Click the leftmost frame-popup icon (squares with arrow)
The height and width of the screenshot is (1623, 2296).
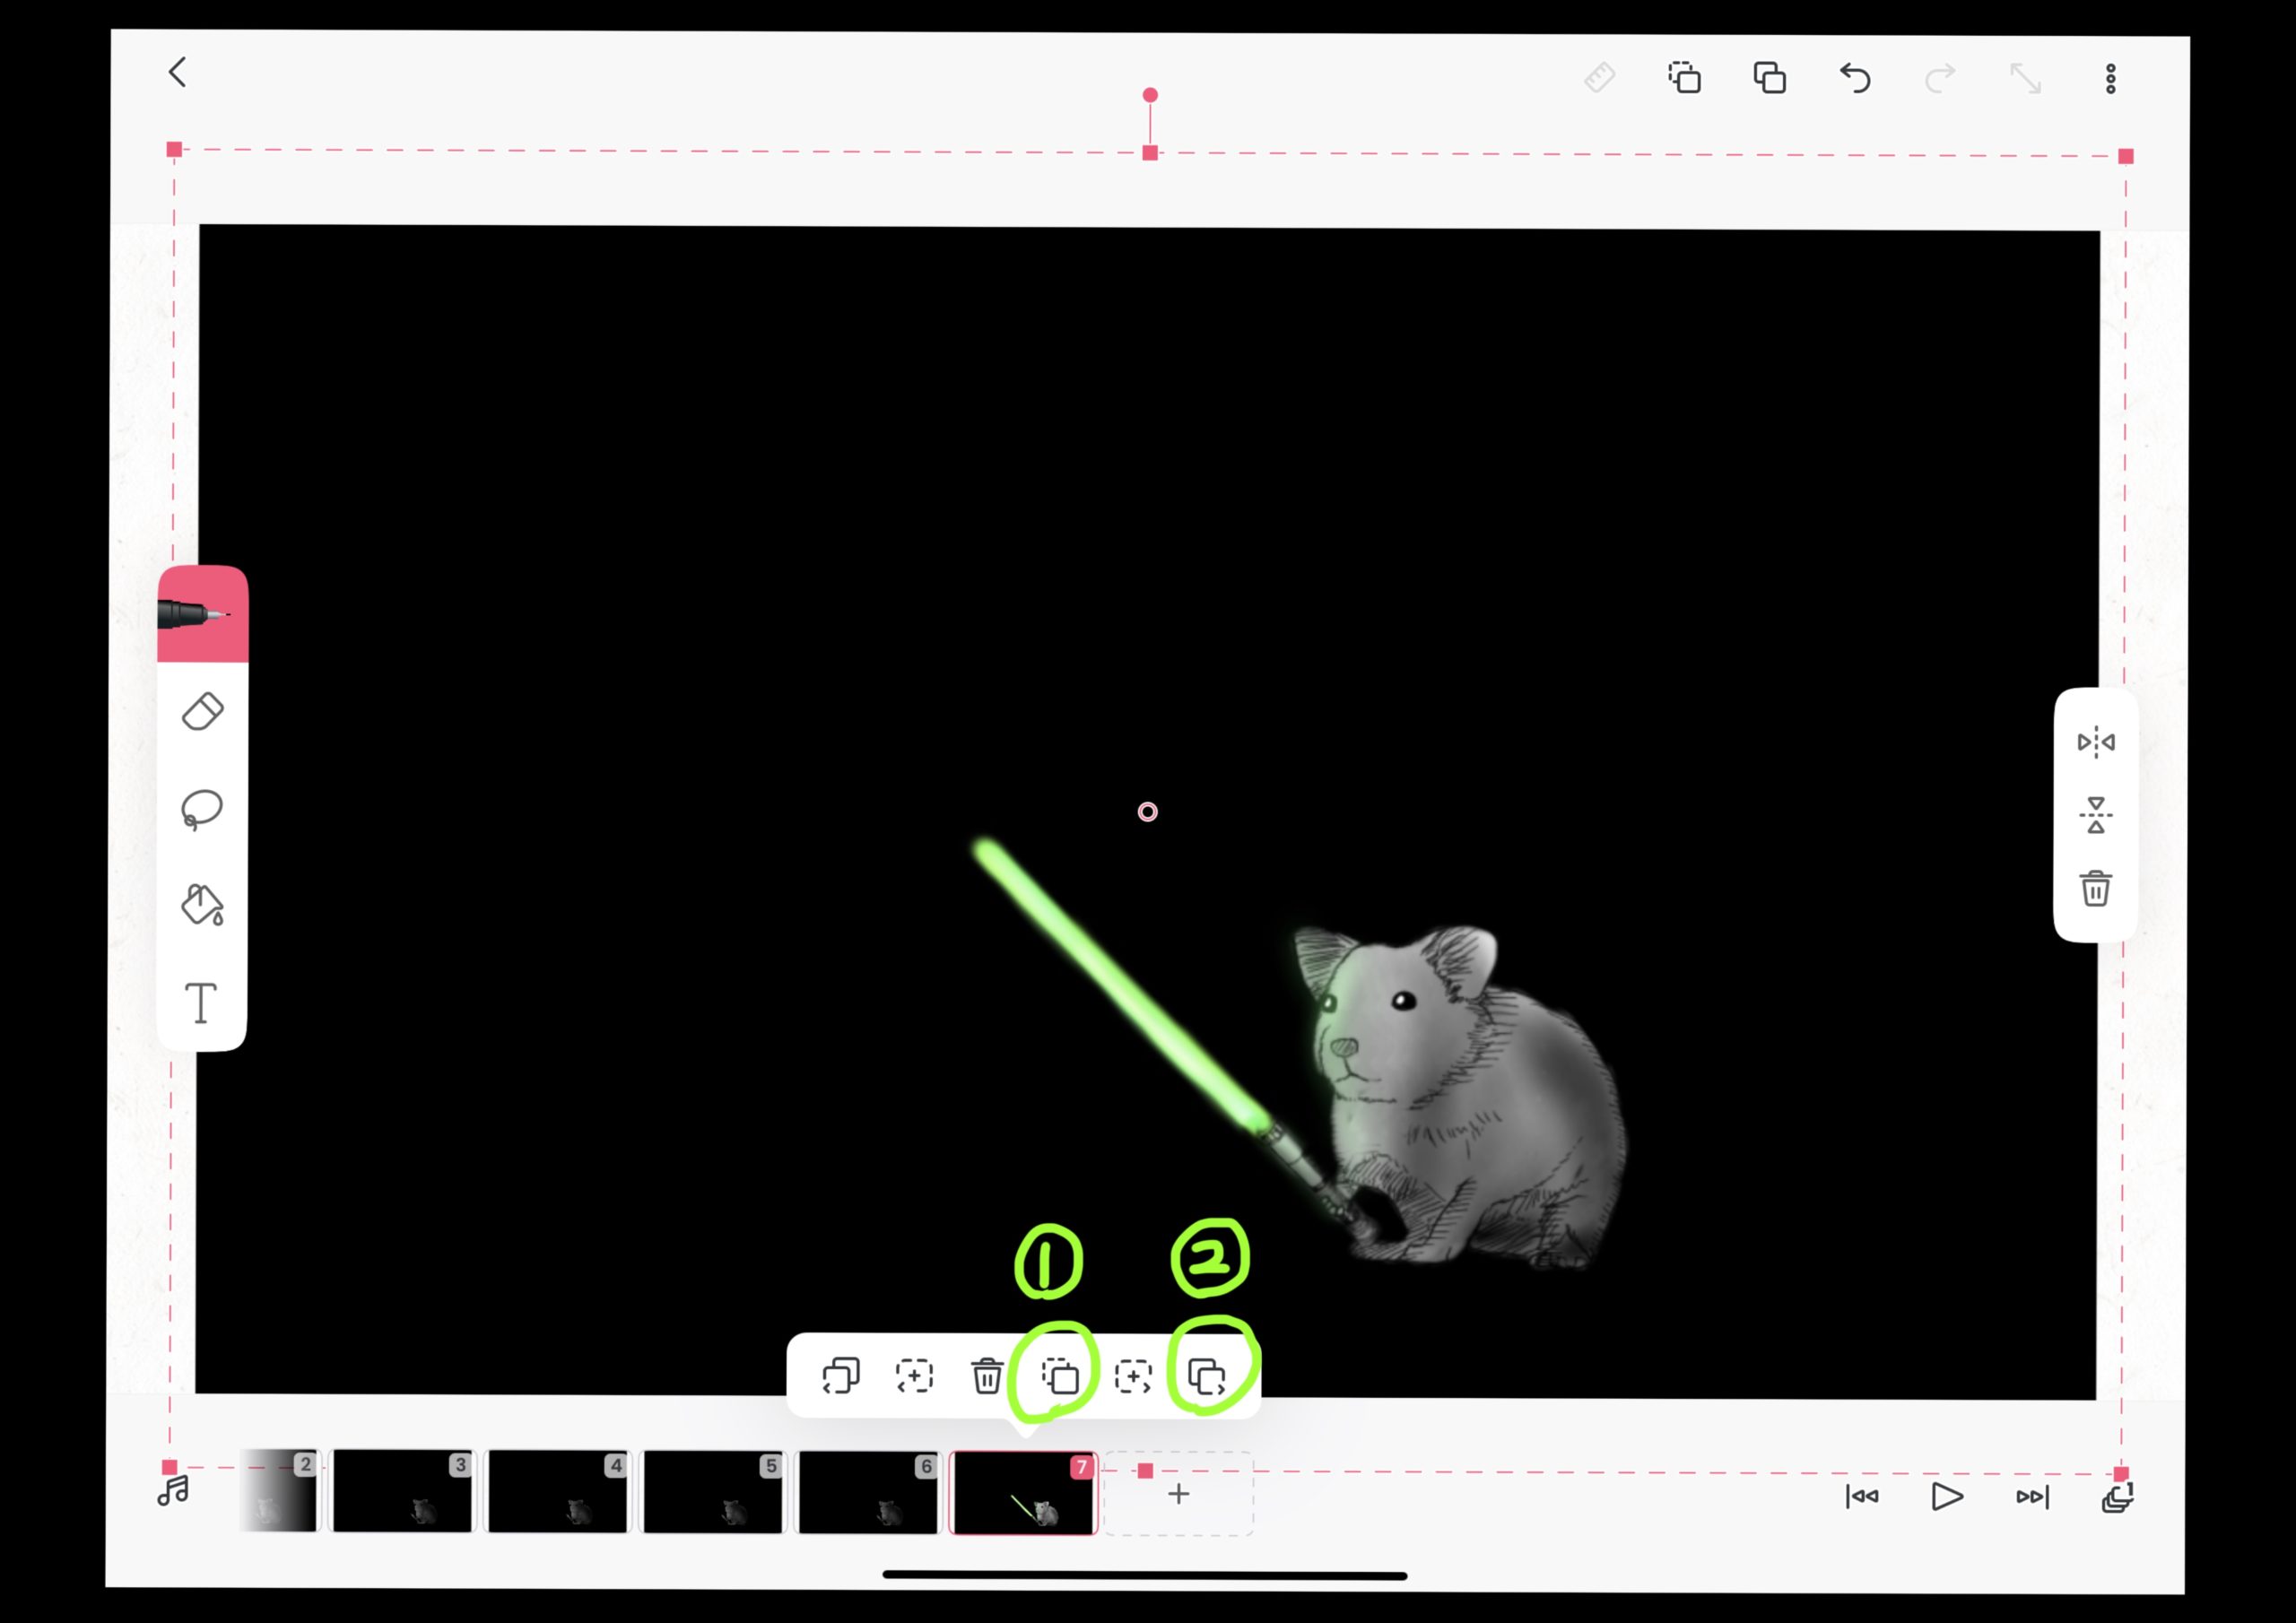coord(841,1376)
